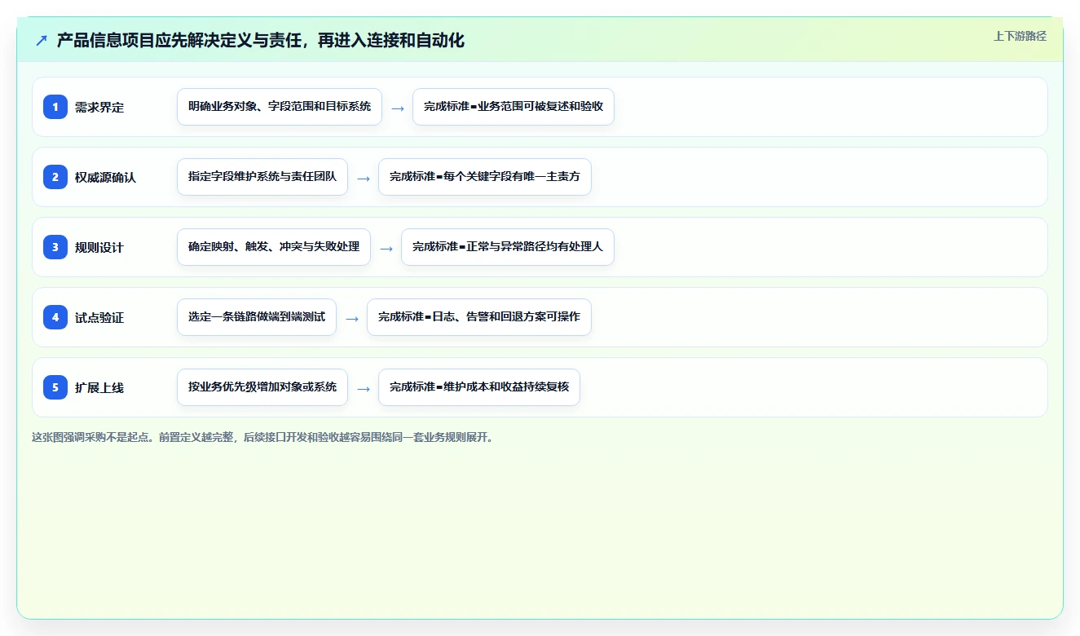The height and width of the screenshot is (636, 1080).
Task: Open the 完成标准=日志、告警和回退方案可操作 card
Action: [x=479, y=317]
